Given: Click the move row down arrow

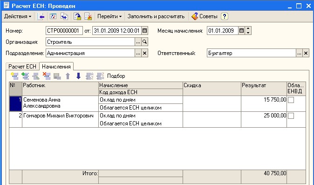Looking at the screenshot, I should [x=78, y=76].
